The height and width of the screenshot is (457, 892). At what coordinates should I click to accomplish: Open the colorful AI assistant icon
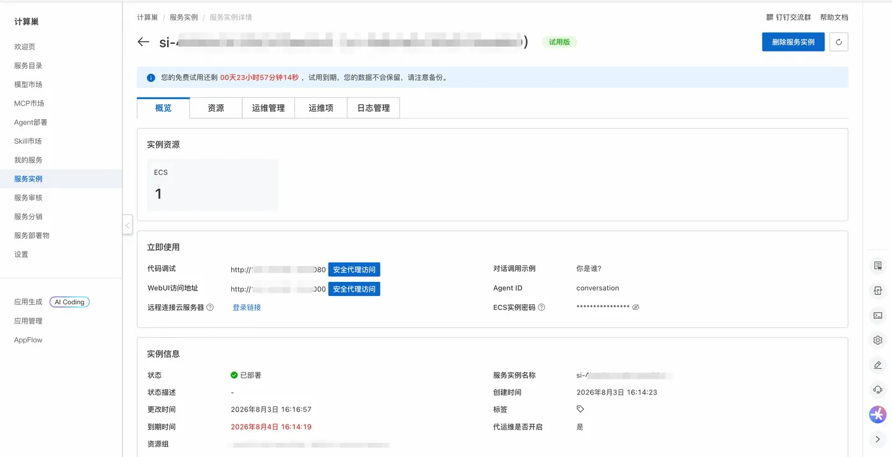[x=878, y=414]
